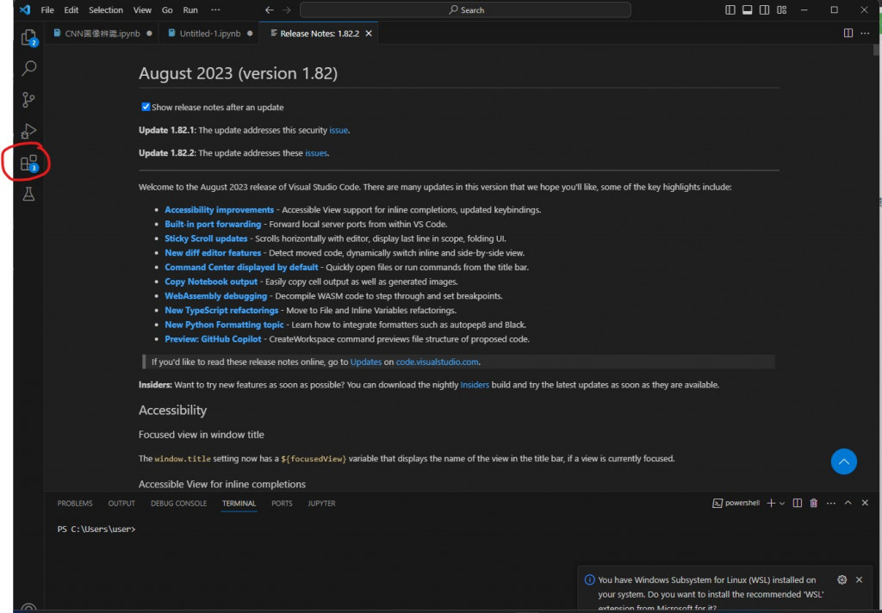Expand the menu bar overflow ellipsis
Viewport: 882px width, 613px height.
215,10
